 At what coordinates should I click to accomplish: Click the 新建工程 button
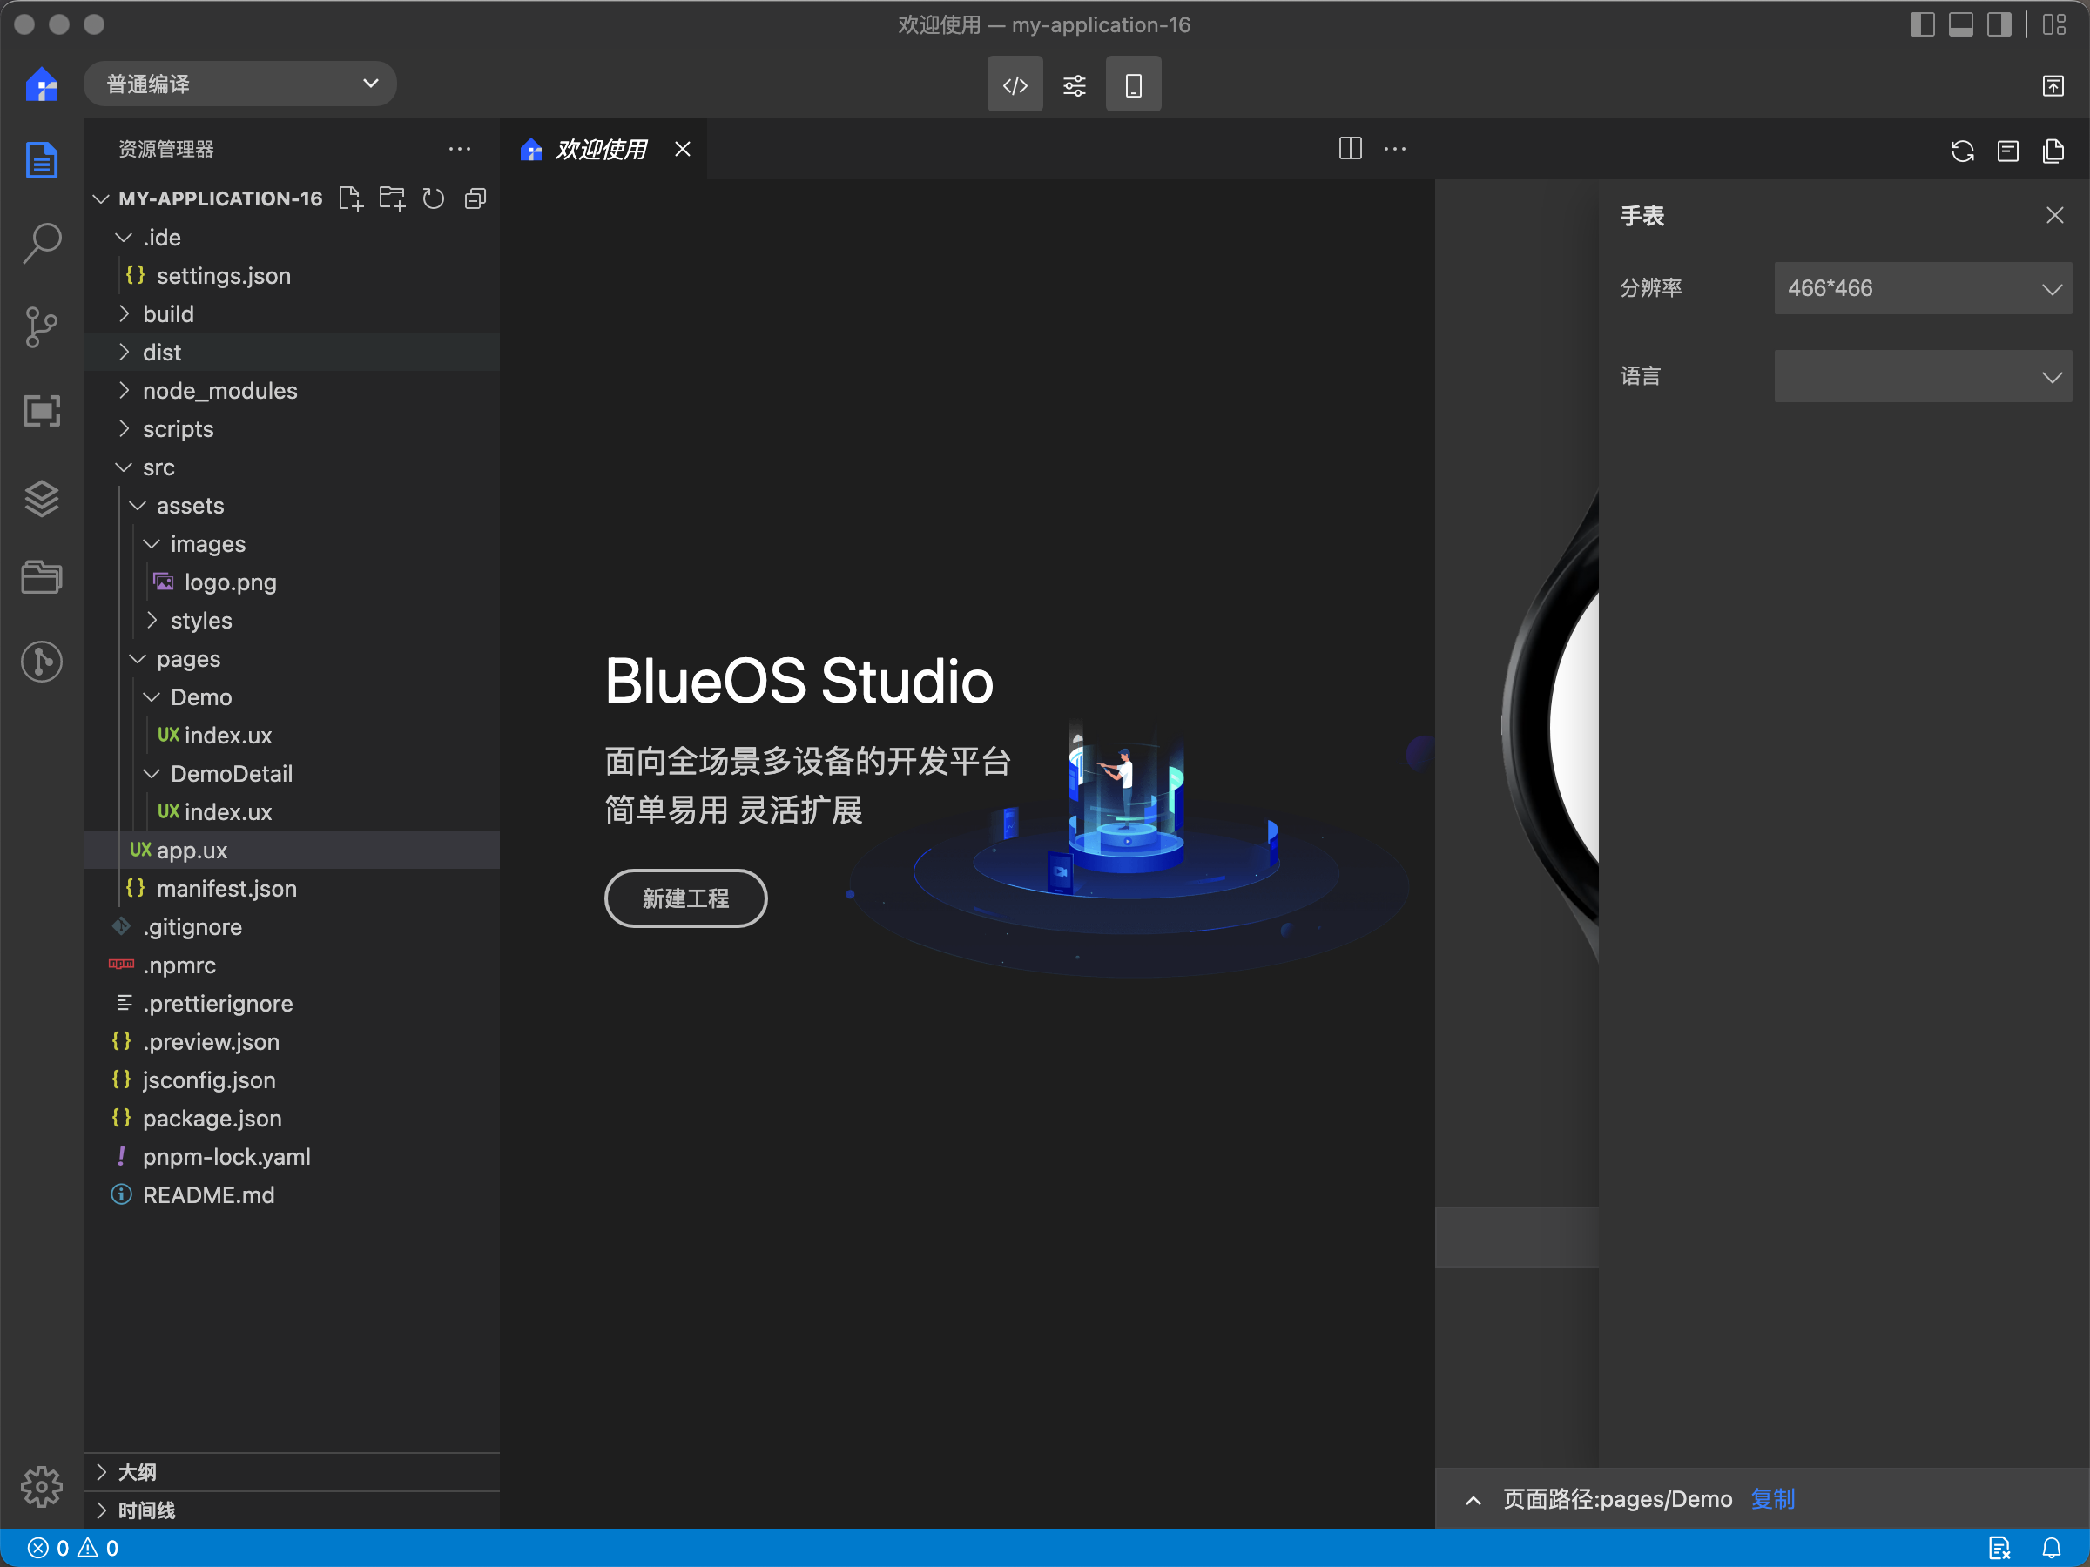(x=686, y=898)
